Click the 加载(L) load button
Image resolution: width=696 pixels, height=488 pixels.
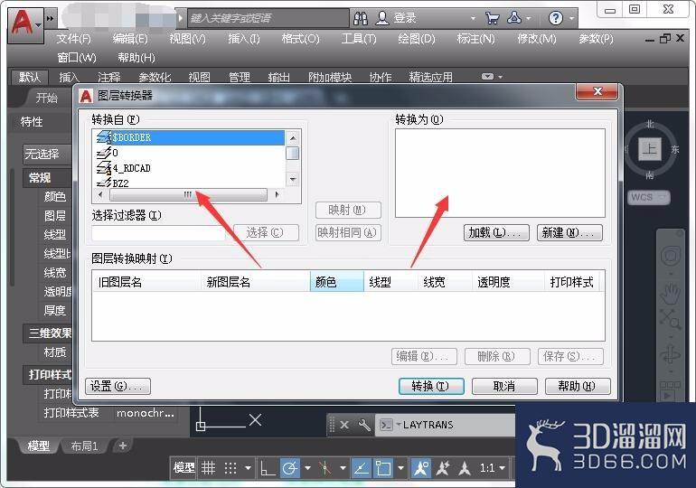(496, 232)
